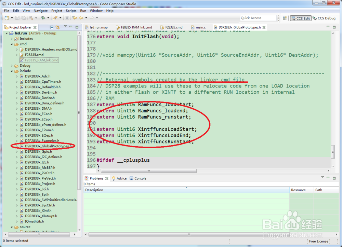The height and width of the screenshot is (247, 342).
Task: Open dropdown next to Debug bug icon
Action: (x=48, y=18)
